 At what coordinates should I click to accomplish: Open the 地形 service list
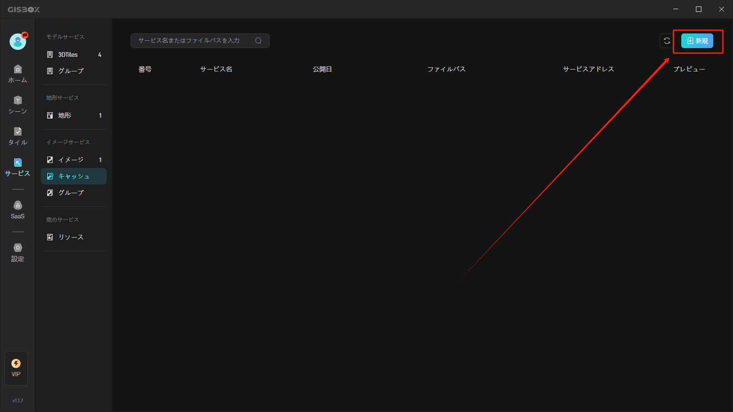[74, 115]
